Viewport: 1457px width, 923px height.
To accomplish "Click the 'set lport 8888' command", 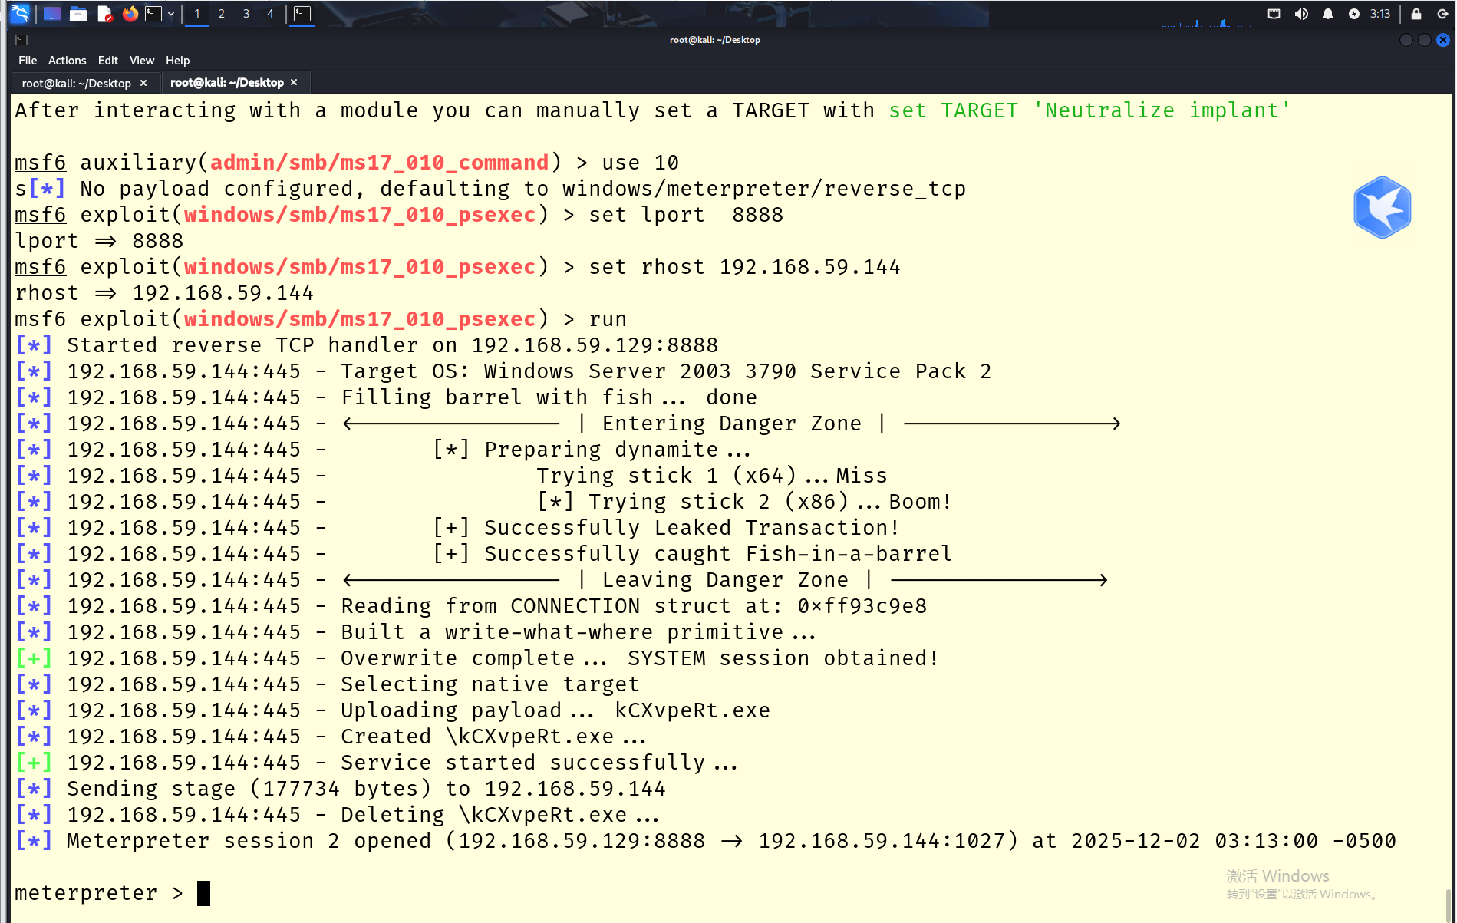I will [686, 215].
